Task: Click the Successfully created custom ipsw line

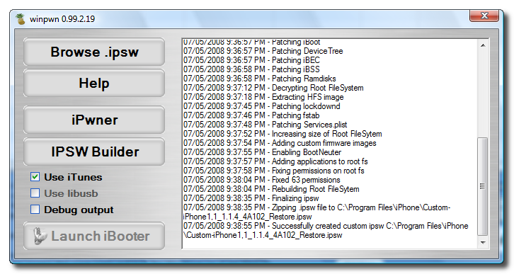Action: pyautogui.click(x=326, y=230)
